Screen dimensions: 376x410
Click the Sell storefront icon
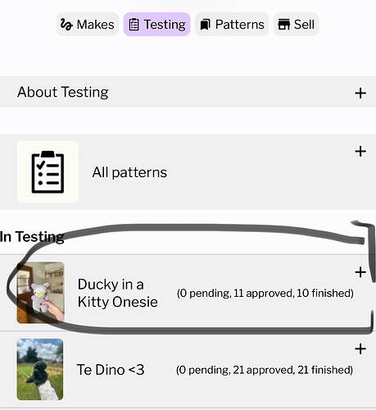coord(283,25)
